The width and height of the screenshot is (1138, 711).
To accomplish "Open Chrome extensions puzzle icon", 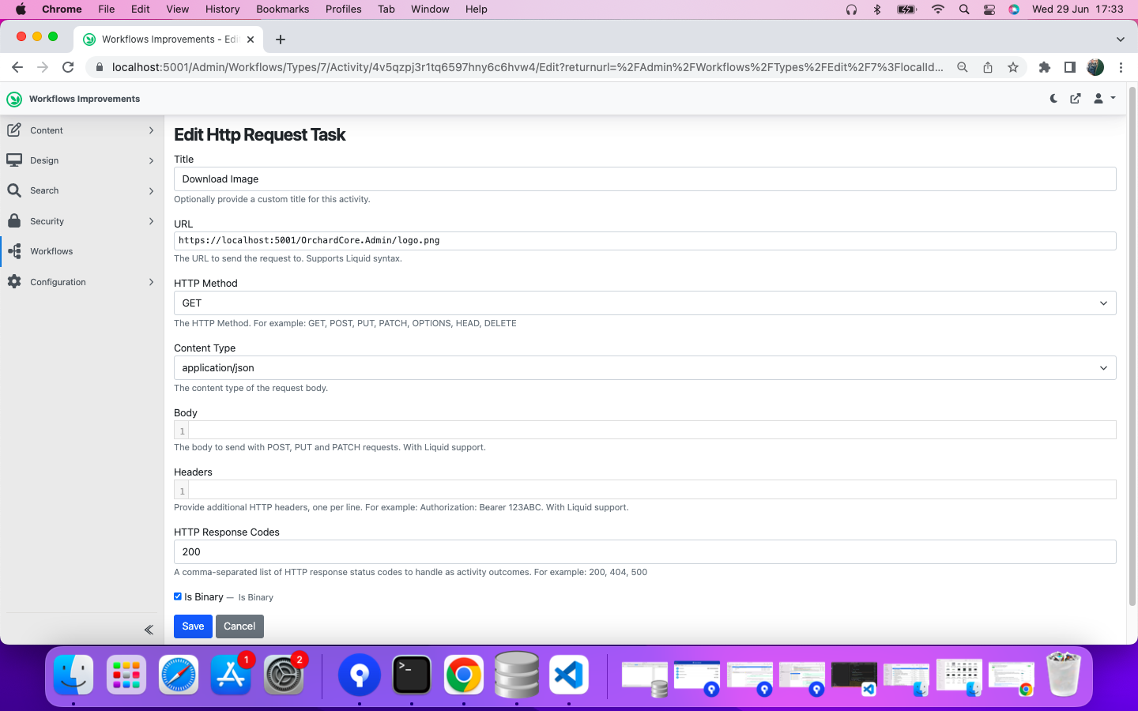I will tap(1045, 67).
